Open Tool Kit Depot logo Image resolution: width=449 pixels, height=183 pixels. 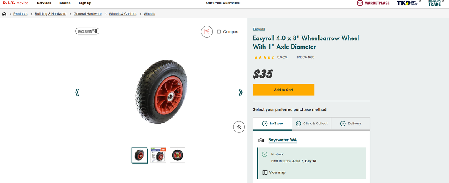[407, 3]
